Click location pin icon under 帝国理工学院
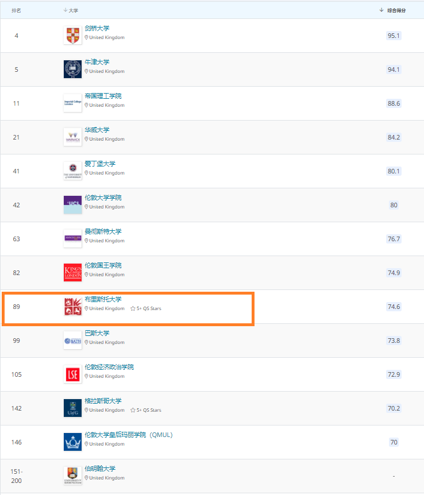Image resolution: width=424 pixels, height=495 pixels. (x=86, y=105)
